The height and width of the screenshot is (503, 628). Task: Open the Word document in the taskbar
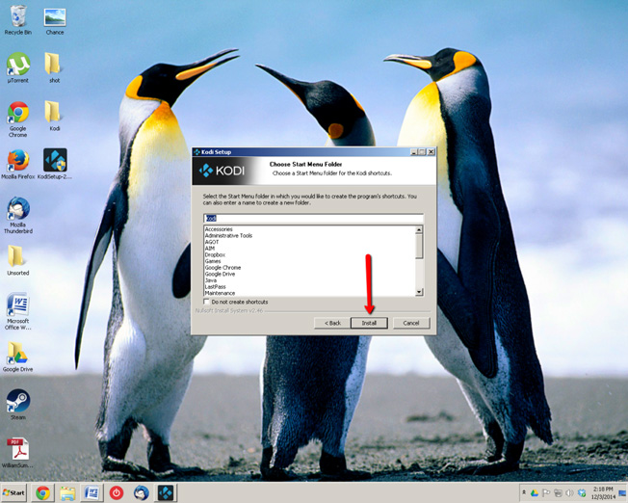click(92, 492)
